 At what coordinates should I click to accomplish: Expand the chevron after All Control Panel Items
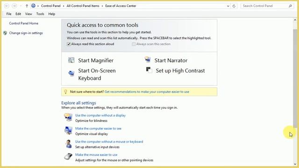point(102,6)
